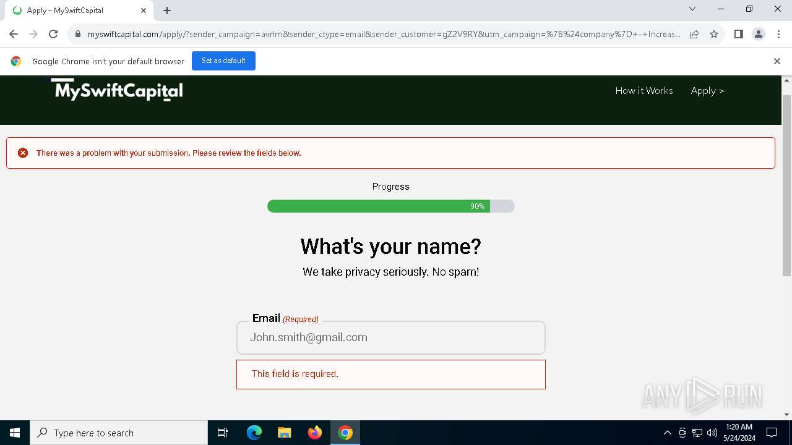Dismiss the default browser notification bar
Screen dimensions: 792x445
777,61
